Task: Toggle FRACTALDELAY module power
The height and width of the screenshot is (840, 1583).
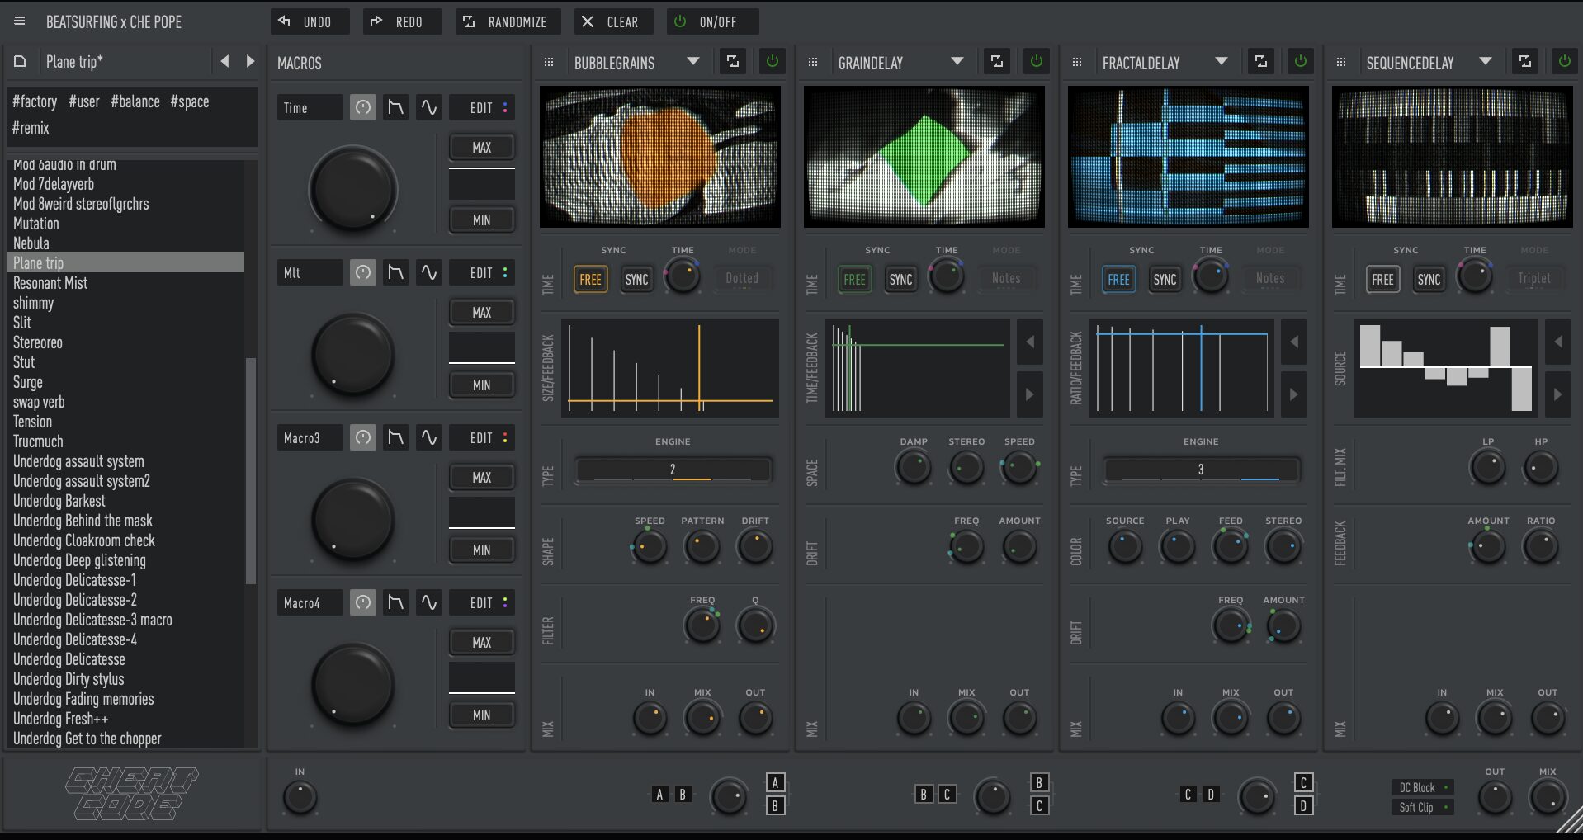Action: 1301,61
